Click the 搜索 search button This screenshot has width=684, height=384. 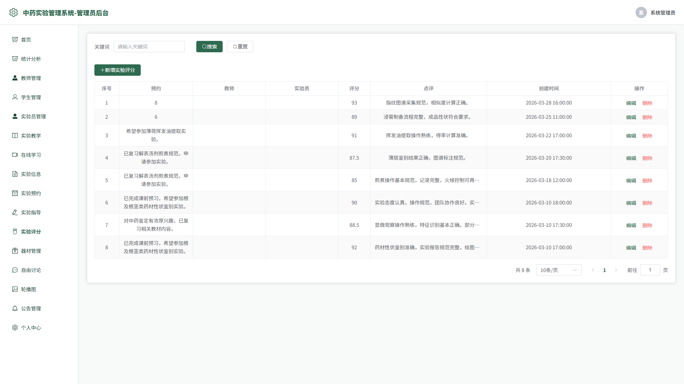[x=209, y=47]
